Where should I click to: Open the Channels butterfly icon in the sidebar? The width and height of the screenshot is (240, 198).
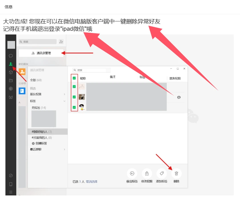click(x=11, y=97)
